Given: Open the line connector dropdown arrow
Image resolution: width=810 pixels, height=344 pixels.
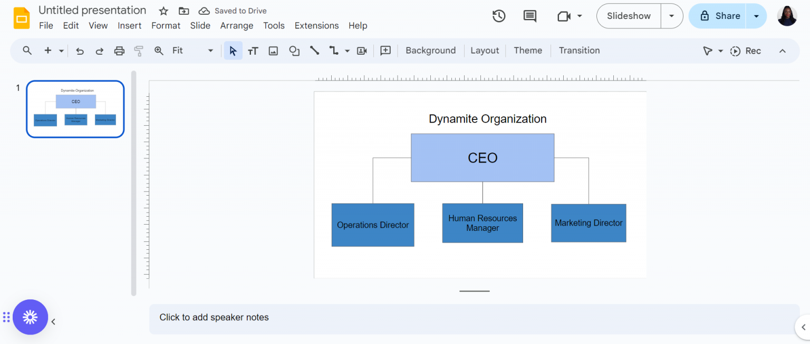Looking at the screenshot, I should [347, 50].
